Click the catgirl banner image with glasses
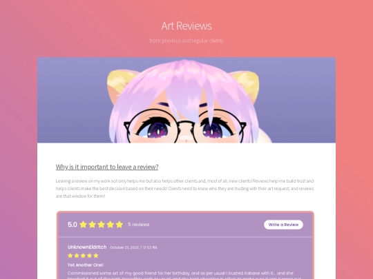Screen dimensions: 373x279 tap(186, 100)
